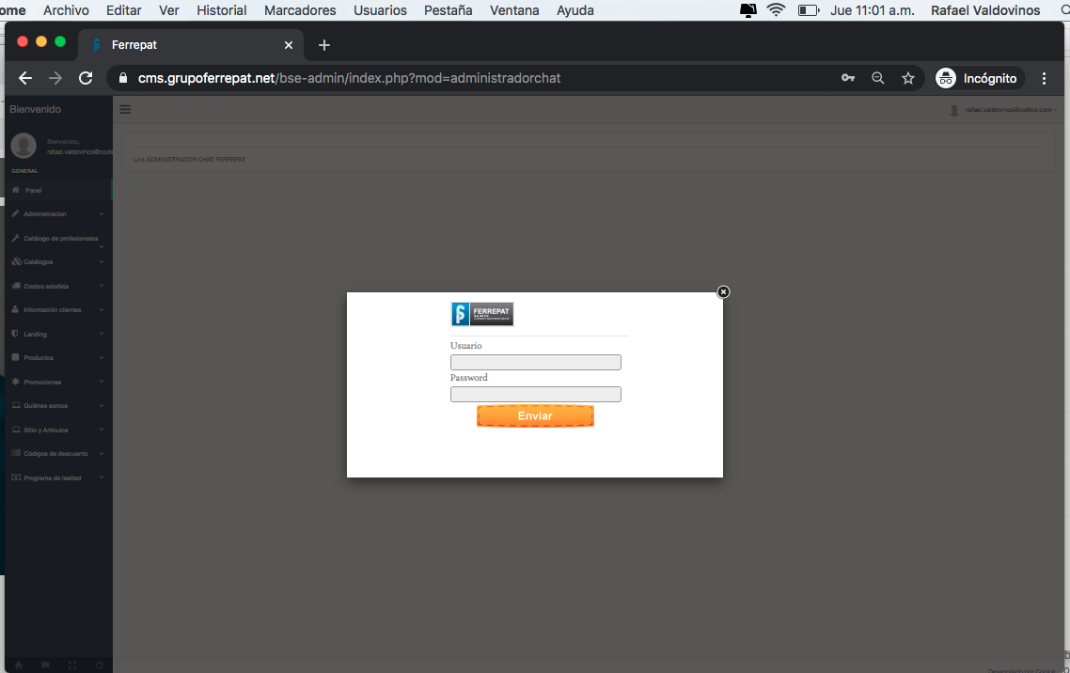Viewport: 1070px width, 673px height.
Task: Expand the Sitio y Artículos chevron
Action: (102, 430)
